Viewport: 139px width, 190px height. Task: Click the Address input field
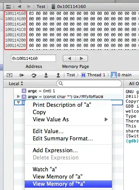(x=34, y=58)
